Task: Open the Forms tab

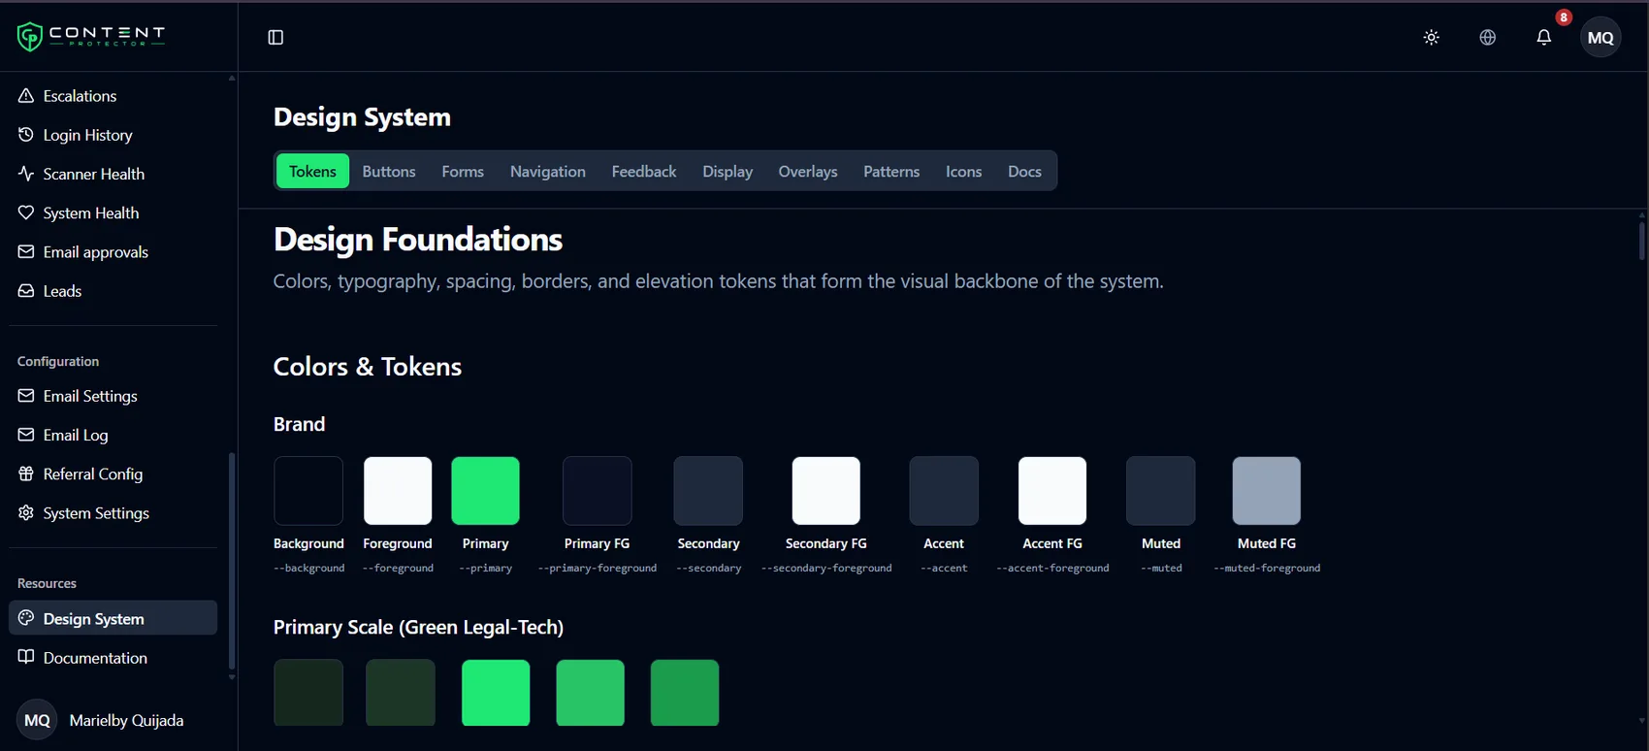Action: 463,171
